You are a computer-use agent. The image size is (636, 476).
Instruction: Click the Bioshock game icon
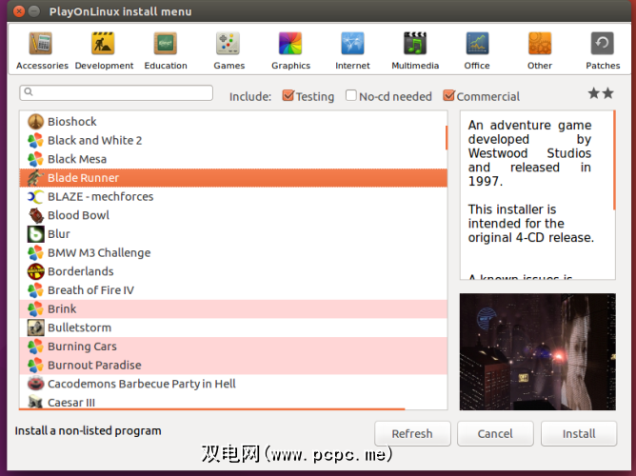(x=35, y=121)
